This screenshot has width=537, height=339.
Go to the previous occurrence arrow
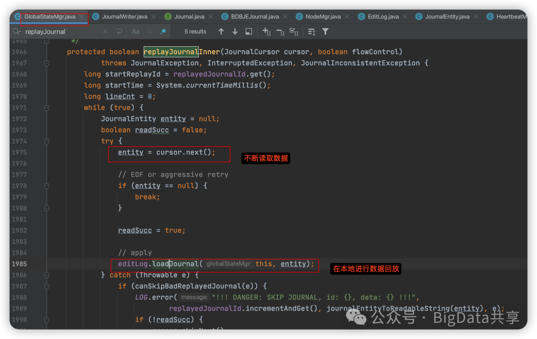point(221,31)
